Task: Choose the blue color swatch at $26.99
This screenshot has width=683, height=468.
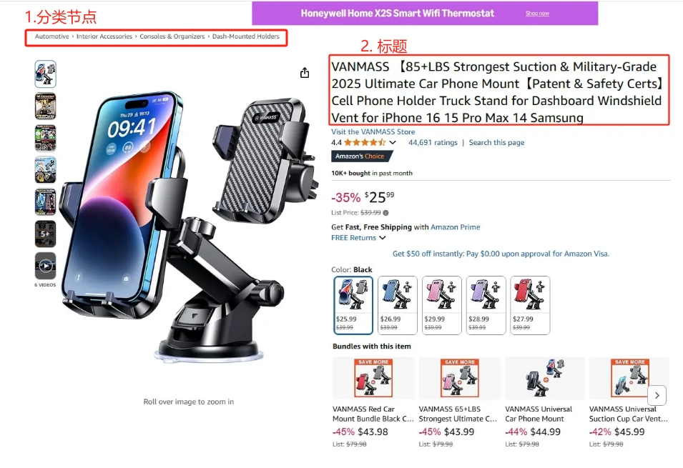Action: point(397,305)
